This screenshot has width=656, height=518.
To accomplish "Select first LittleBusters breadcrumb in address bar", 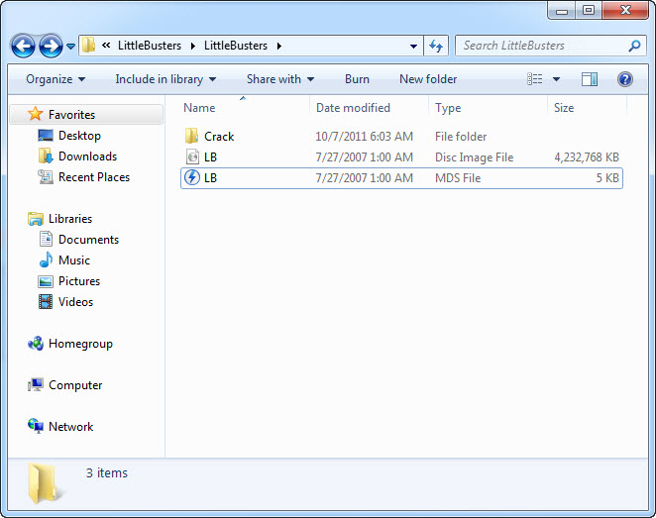I will pyautogui.click(x=150, y=46).
